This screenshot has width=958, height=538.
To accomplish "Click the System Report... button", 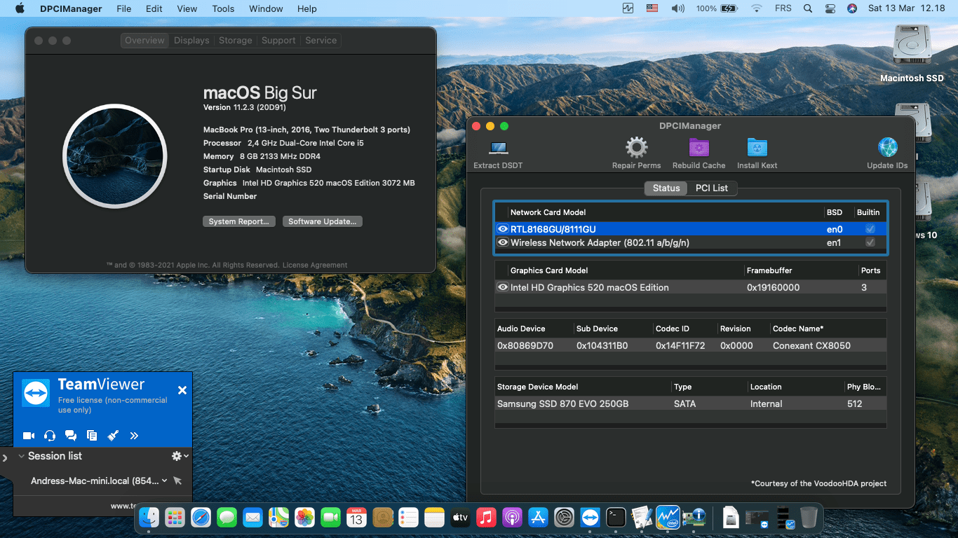I will [x=239, y=221].
